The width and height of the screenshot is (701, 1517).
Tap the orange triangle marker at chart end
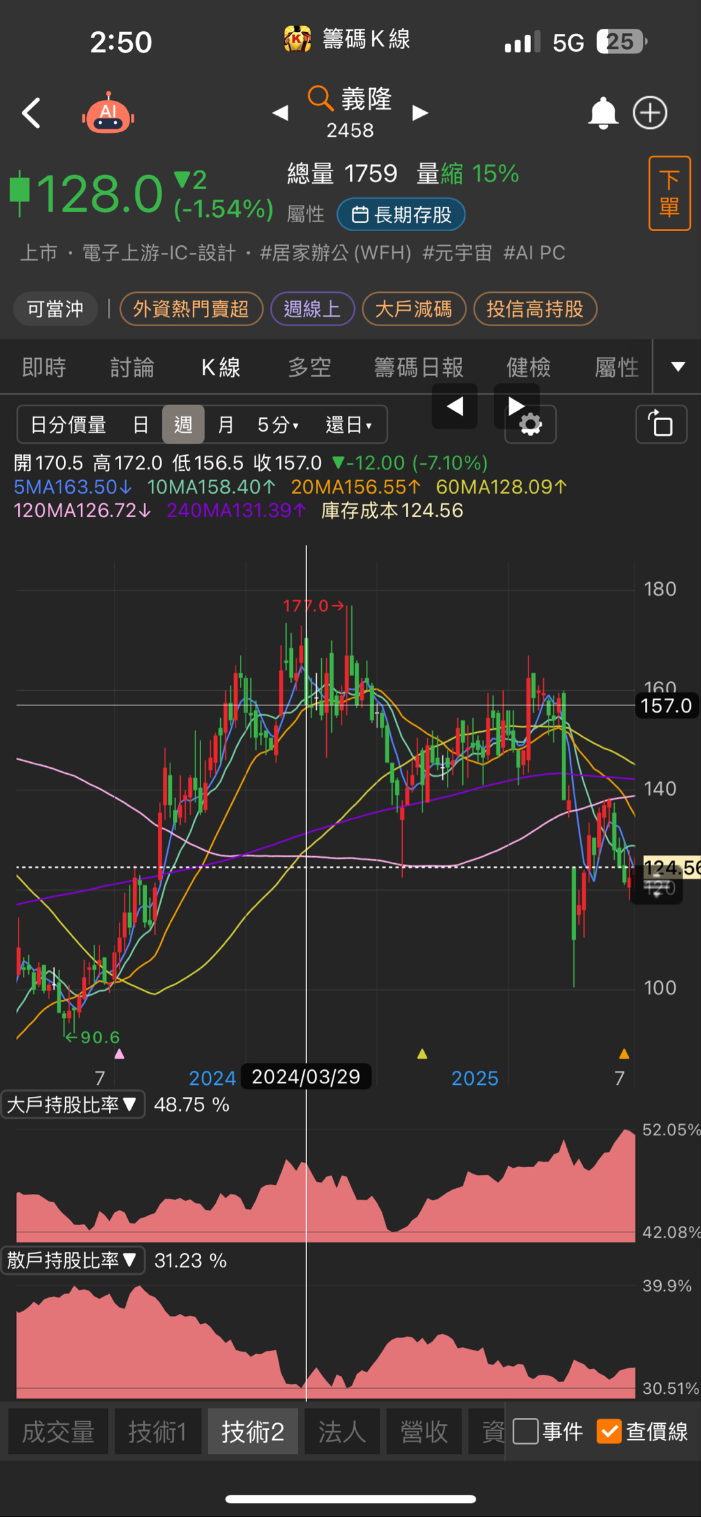[624, 1054]
